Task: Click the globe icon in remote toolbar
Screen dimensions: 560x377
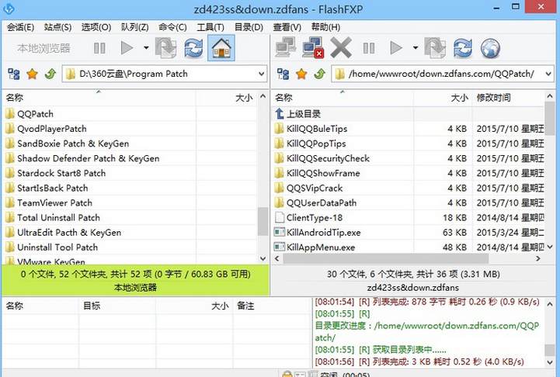Action: pyautogui.click(x=490, y=48)
